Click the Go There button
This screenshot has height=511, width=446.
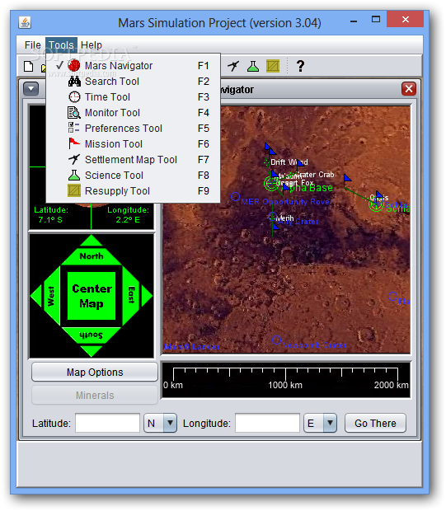click(x=375, y=423)
